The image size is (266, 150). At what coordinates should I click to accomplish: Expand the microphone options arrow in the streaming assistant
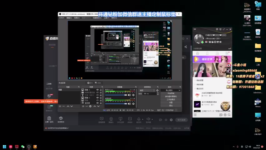143,119
